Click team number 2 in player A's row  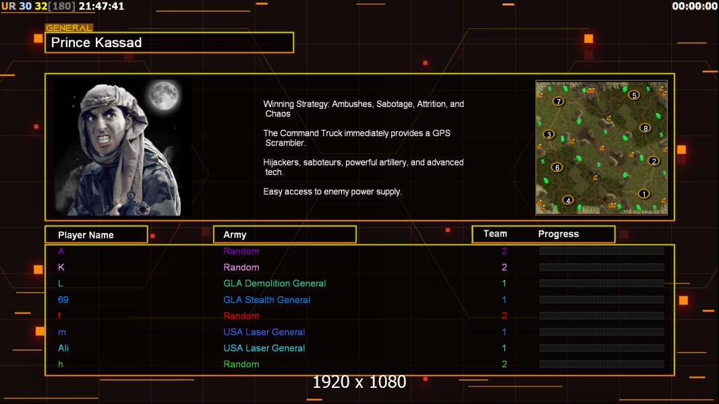coord(505,250)
